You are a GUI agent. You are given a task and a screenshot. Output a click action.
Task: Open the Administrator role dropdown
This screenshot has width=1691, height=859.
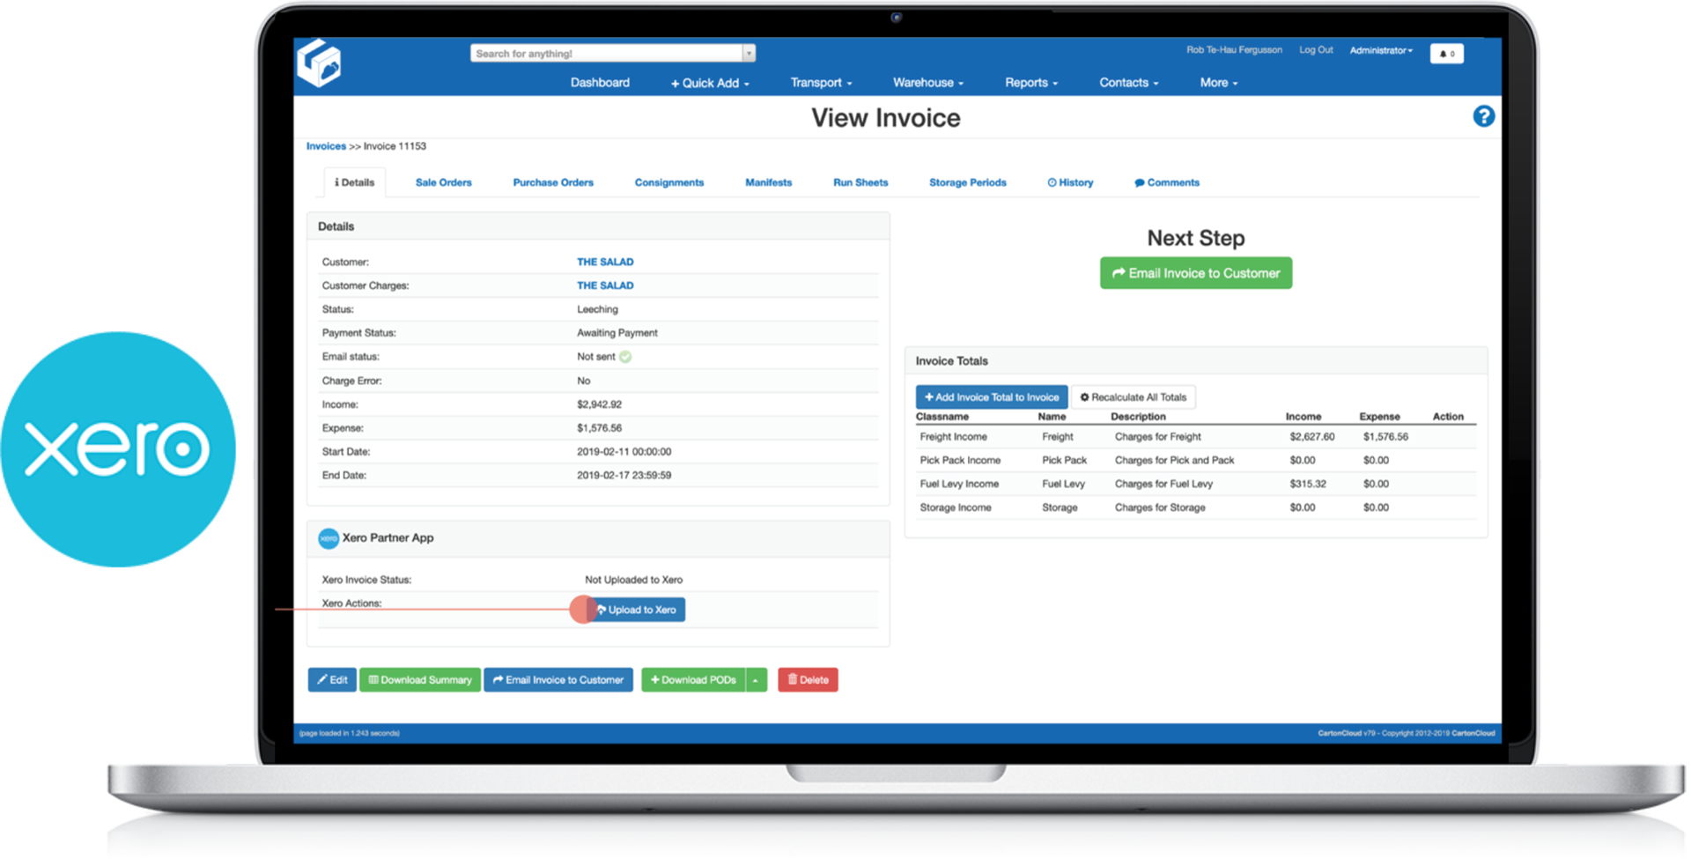1380,50
